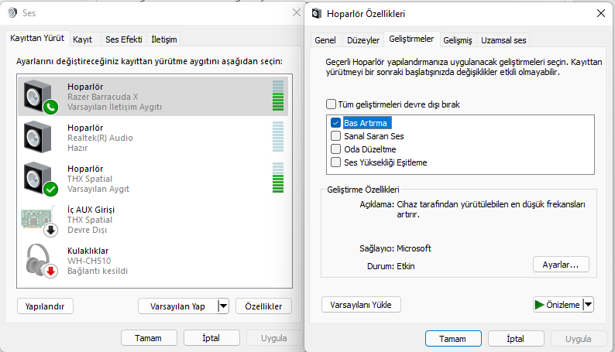Click the green play icon on Önizleme
615x352 pixels.
[x=539, y=305]
